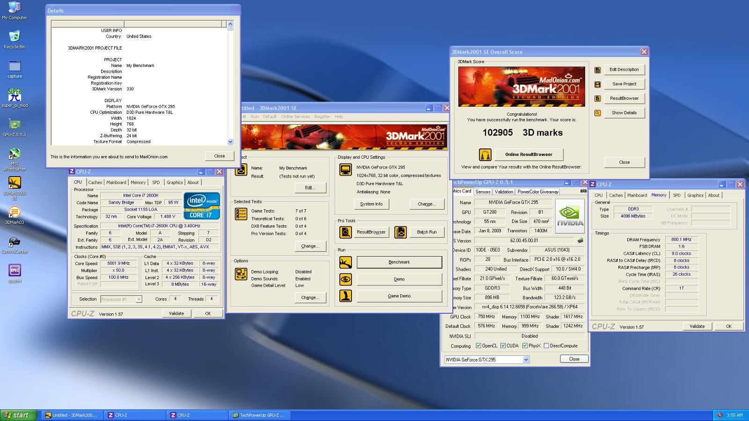Open the Help menu in 3DMark2001

tap(339, 117)
